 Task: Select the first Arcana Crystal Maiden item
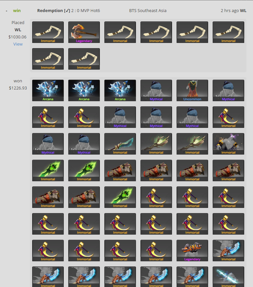pos(48,90)
